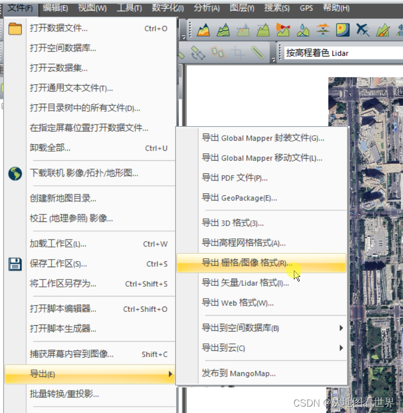
Task: Choose 打开目录树中的所有文件(D)...
Action: pos(89,108)
